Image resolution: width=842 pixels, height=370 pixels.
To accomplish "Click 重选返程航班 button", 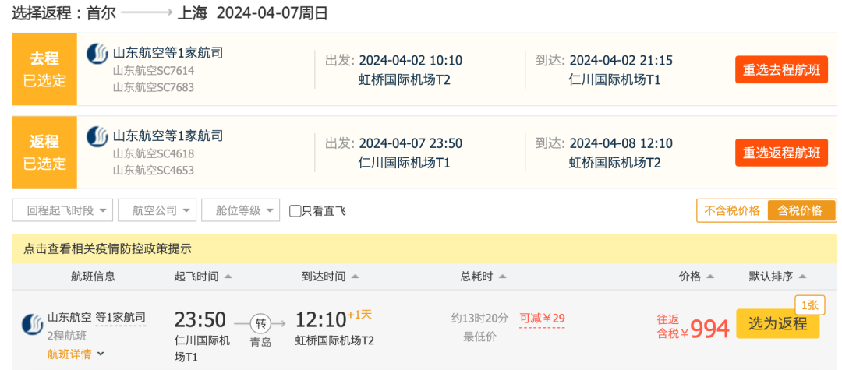I will pyautogui.click(x=781, y=152).
